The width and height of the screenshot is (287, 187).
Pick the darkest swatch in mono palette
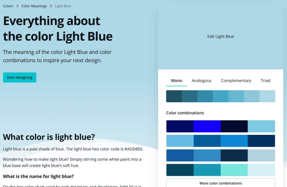click(x=174, y=96)
